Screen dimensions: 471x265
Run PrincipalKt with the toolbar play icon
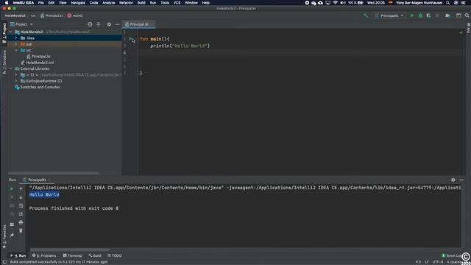coord(412,15)
